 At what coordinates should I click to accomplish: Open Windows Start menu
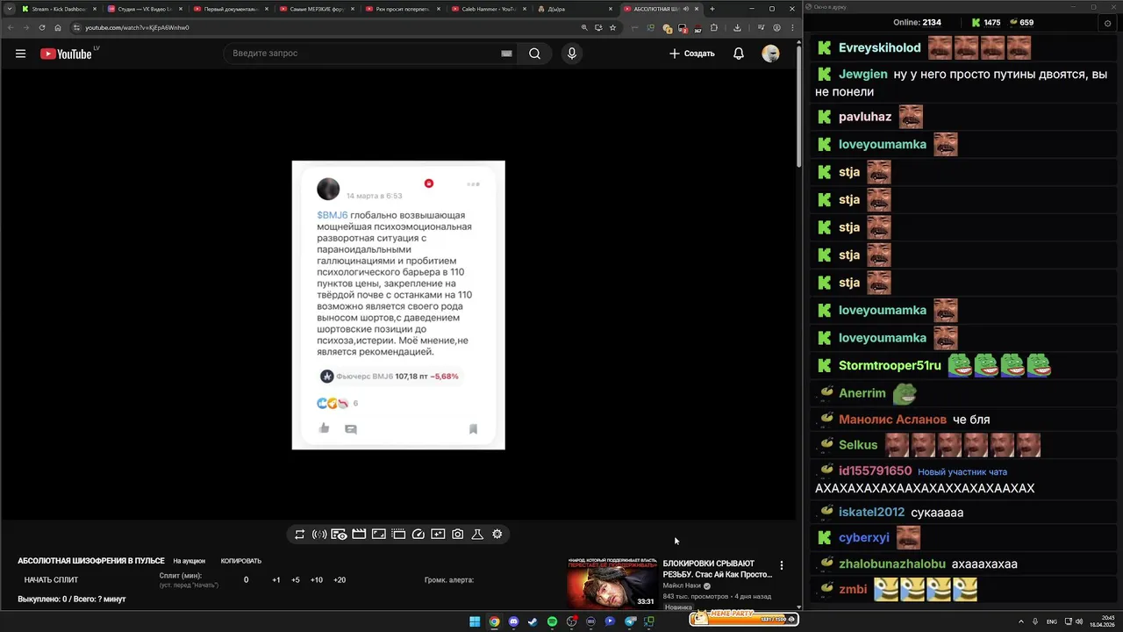[475, 621]
